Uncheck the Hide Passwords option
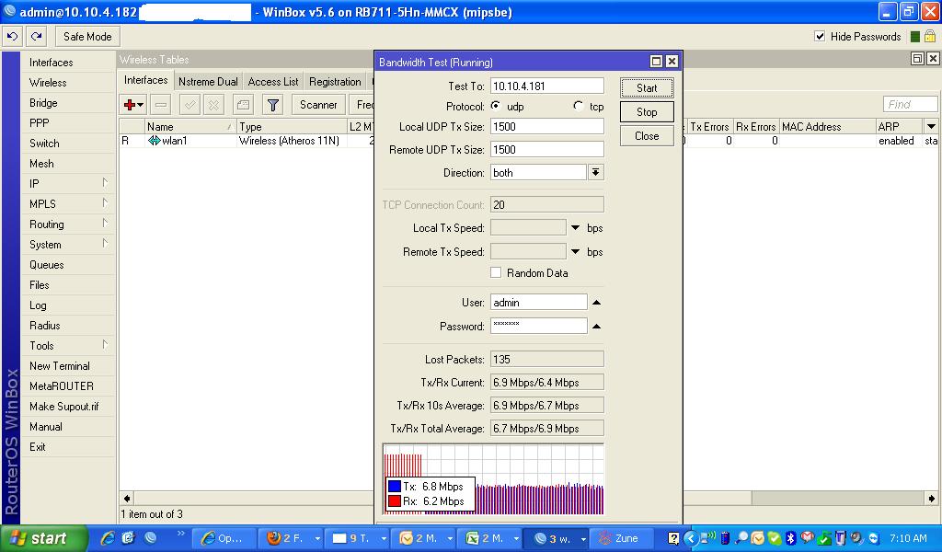942x552 pixels. pyautogui.click(x=820, y=36)
